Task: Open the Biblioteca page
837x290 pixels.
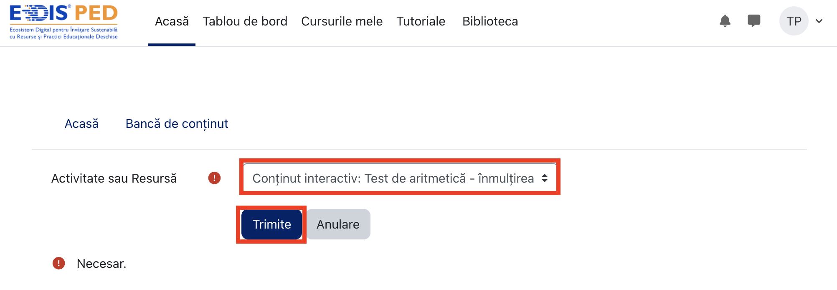Action: coord(490,21)
